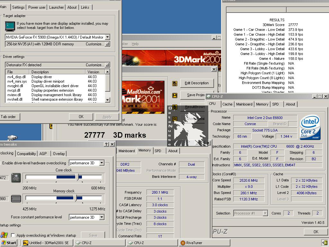
Task: Click the magnifier icon beside Show Details
Action: [x=174, y=119]
